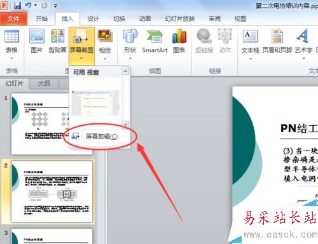Click the 表格 table insert icon

11,36
